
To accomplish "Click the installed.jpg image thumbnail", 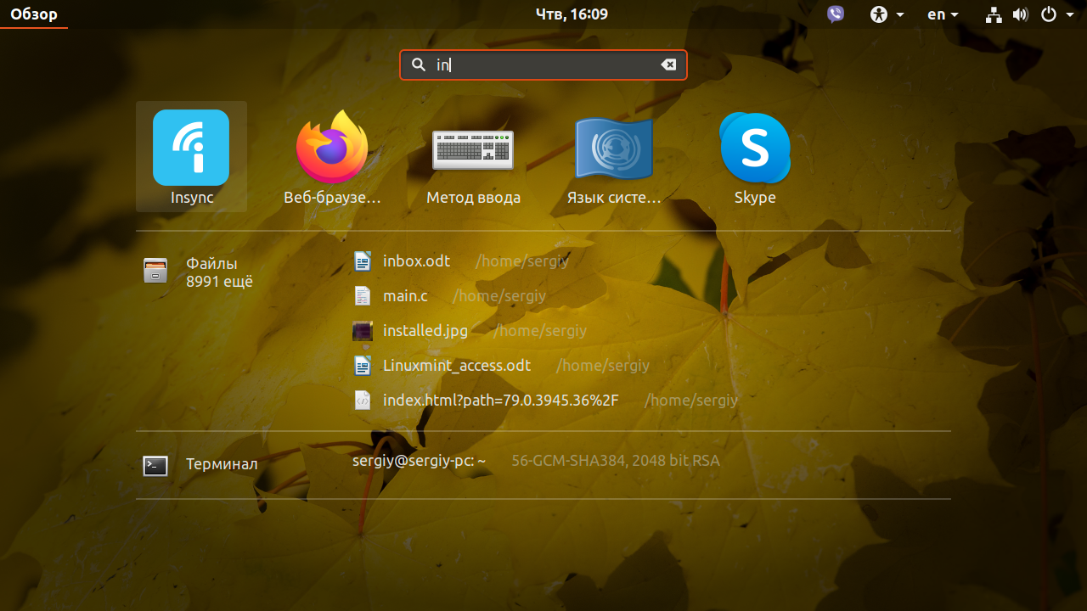I will [x=363, y=331].
